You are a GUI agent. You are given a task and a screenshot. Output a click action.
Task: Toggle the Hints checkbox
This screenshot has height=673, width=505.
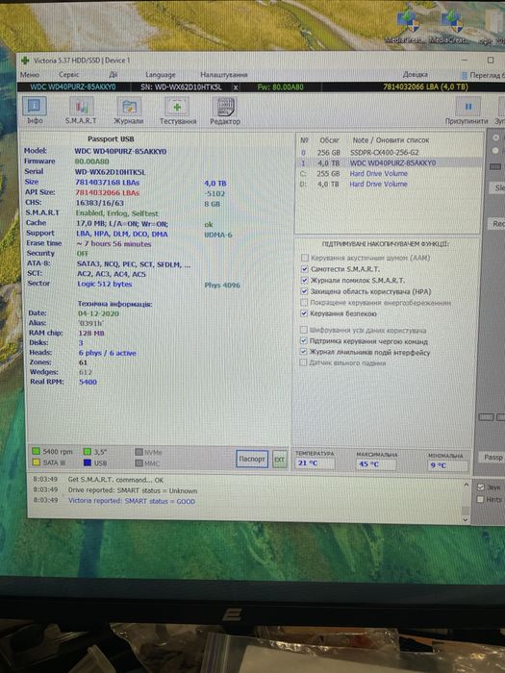[x=481, y=499]
